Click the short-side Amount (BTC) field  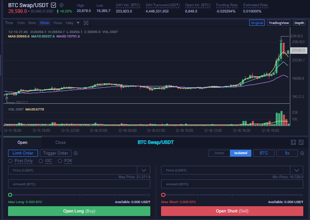pos(232,184)
